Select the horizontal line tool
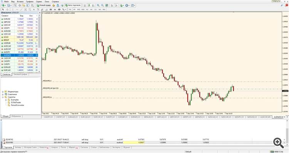The height and width of the screenshot is (153, 289). point(17,9)
